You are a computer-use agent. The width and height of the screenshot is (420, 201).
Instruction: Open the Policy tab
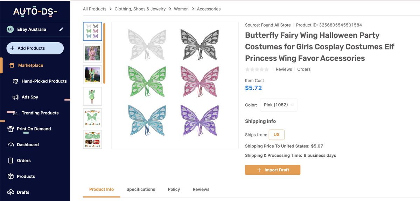point(174,189)
